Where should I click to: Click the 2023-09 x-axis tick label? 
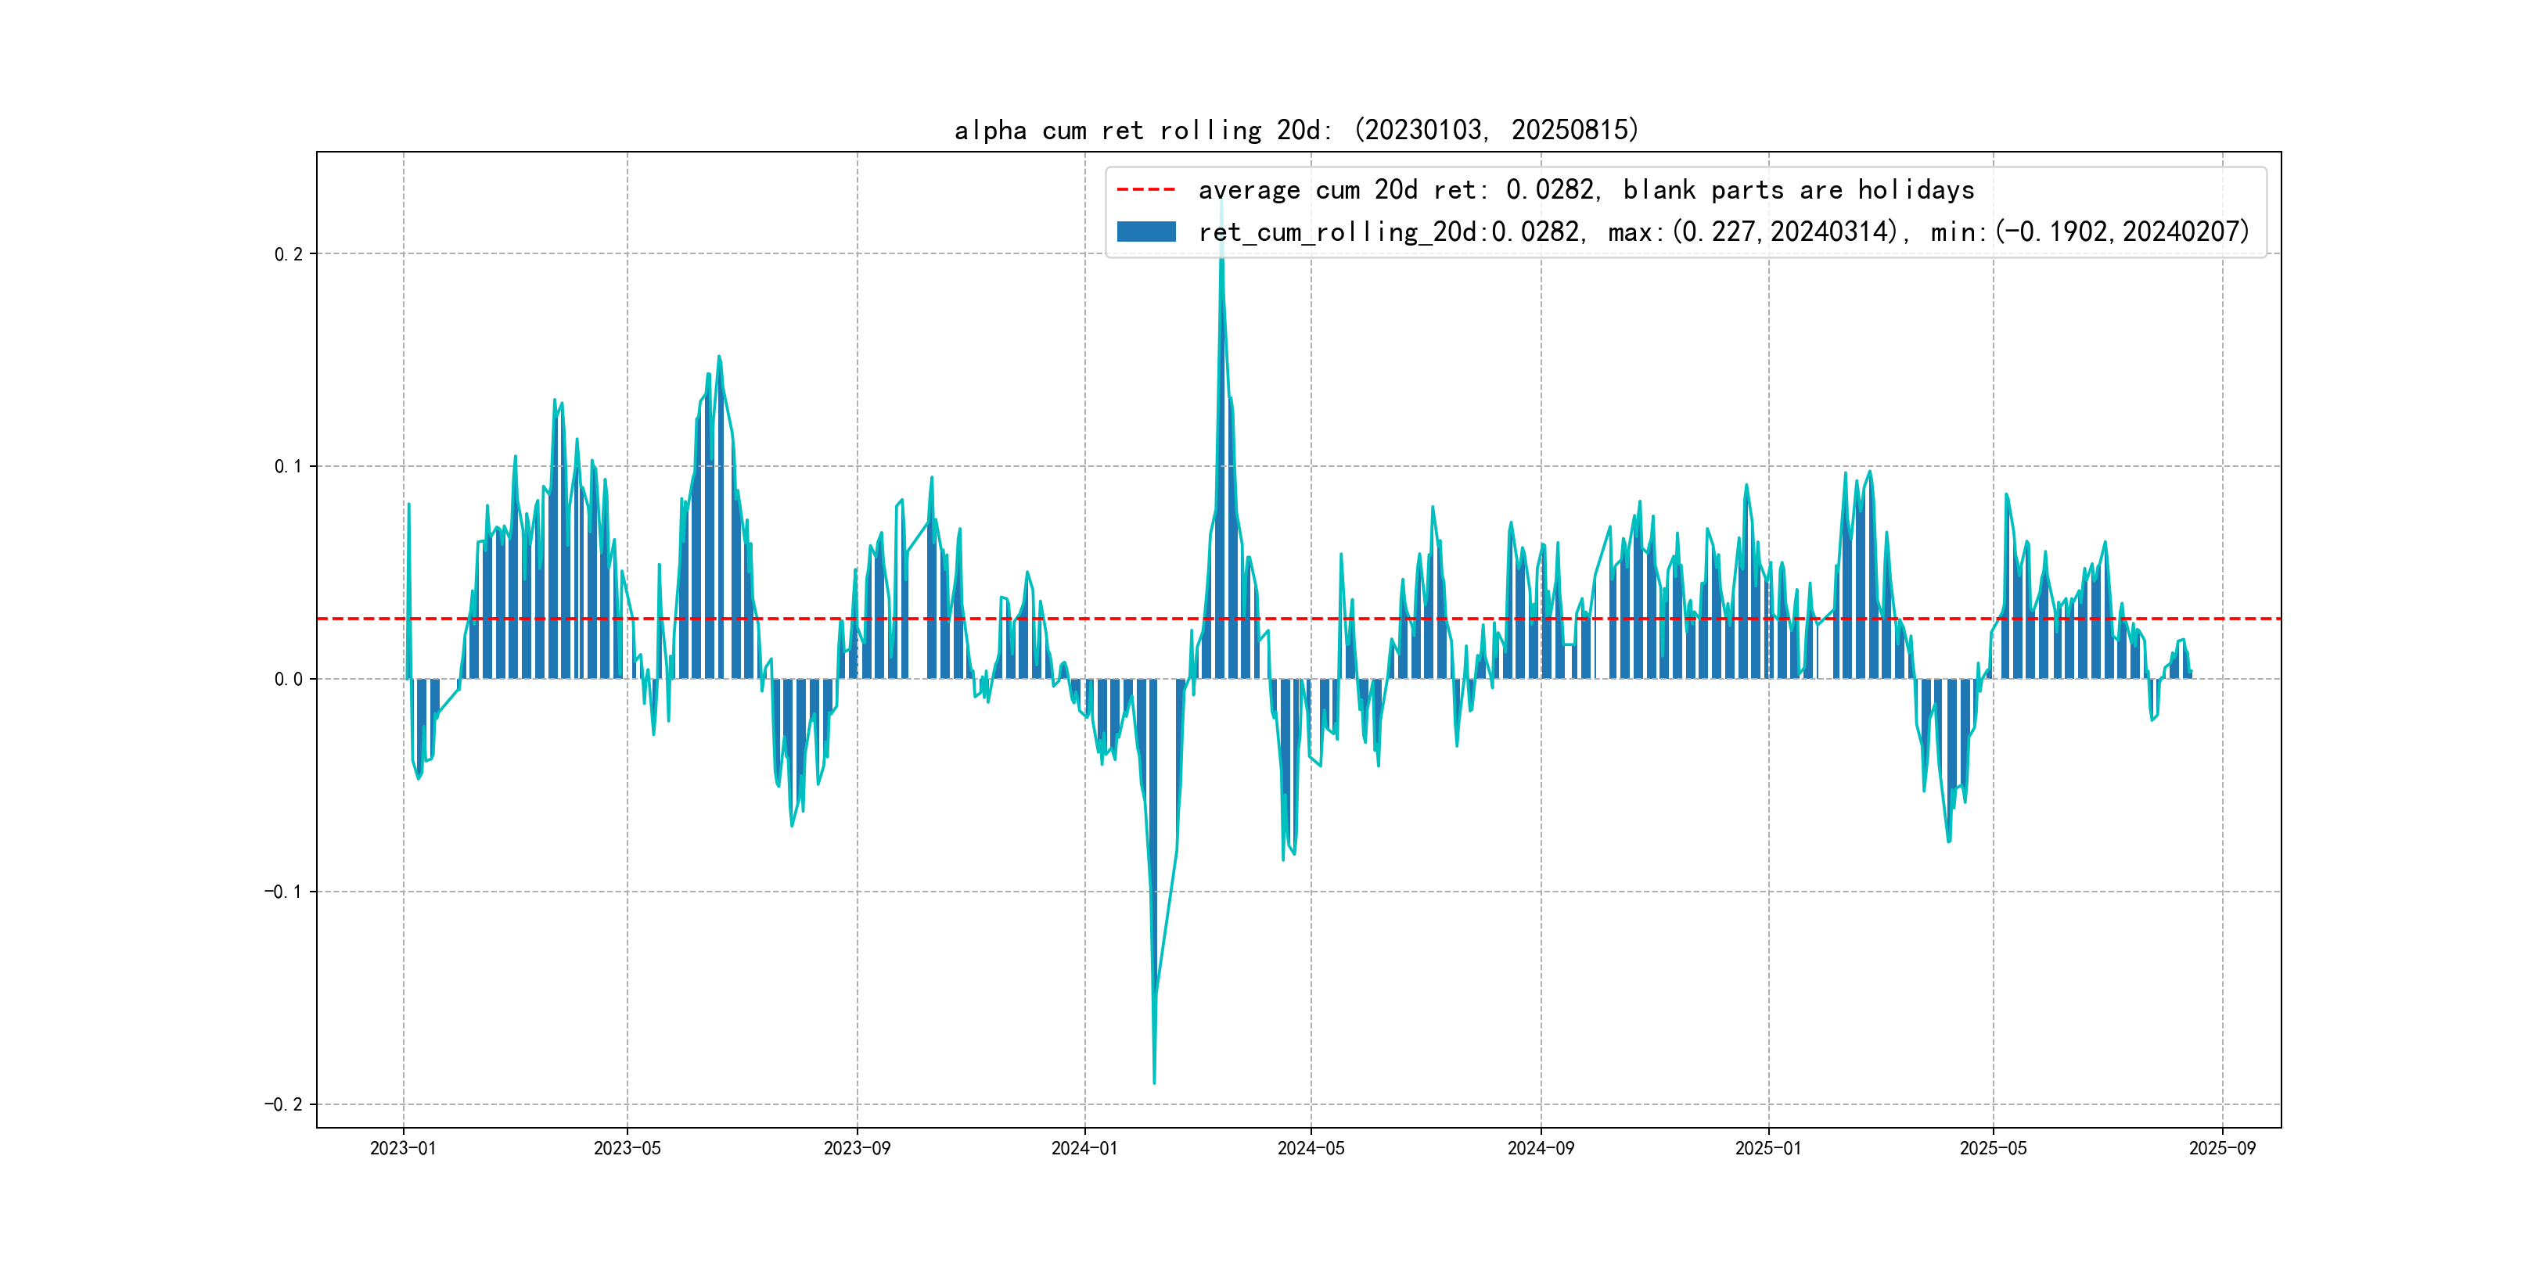tap(856, 1148)
